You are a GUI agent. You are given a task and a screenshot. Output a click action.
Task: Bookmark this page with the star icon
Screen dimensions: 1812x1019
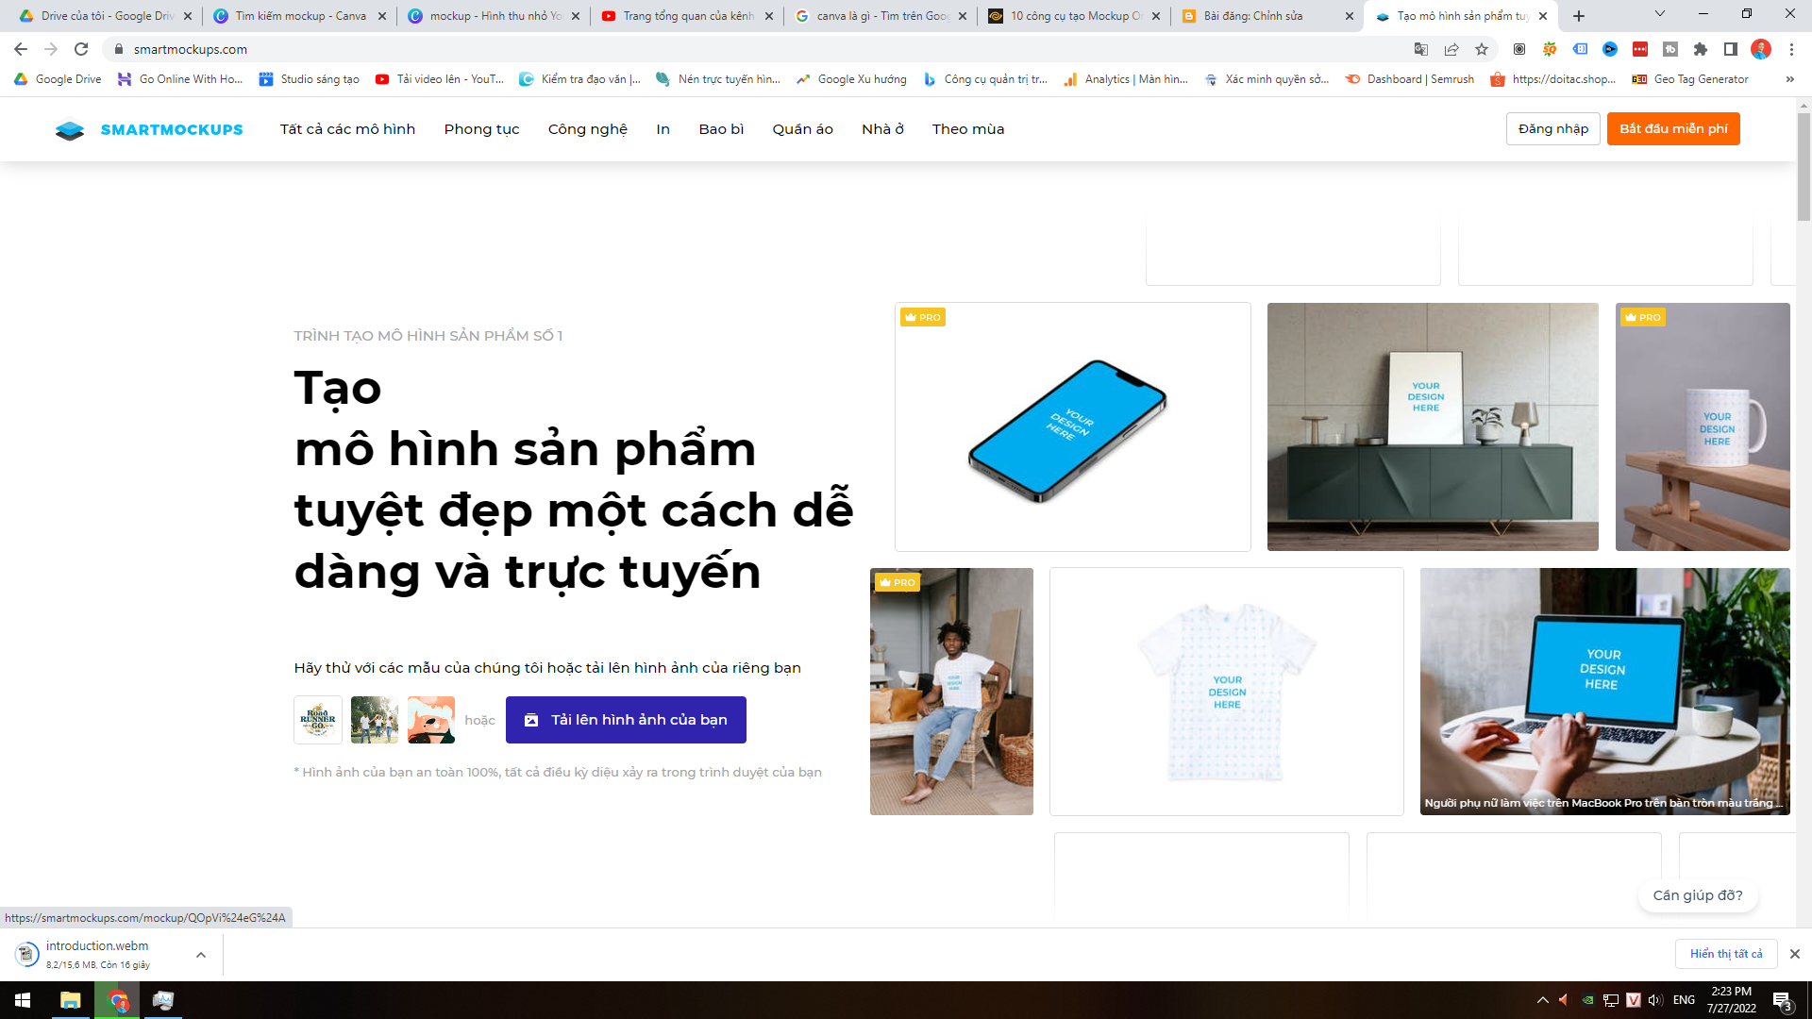pos(1482,49)
